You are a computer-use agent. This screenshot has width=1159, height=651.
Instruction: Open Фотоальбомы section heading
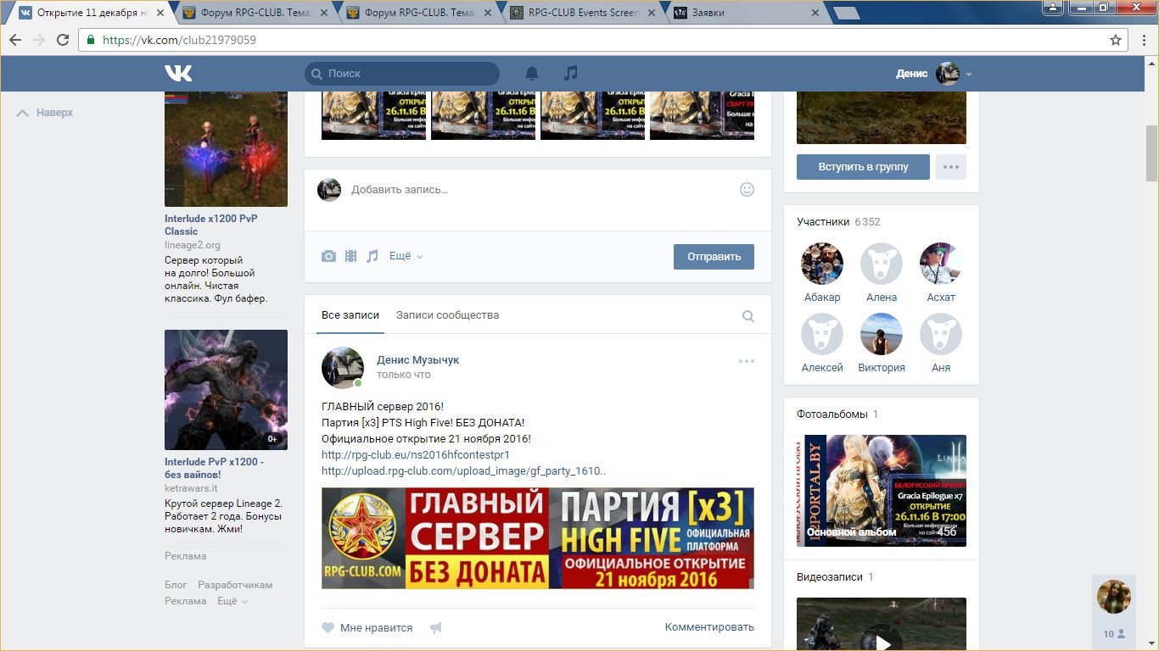point(832,415)
